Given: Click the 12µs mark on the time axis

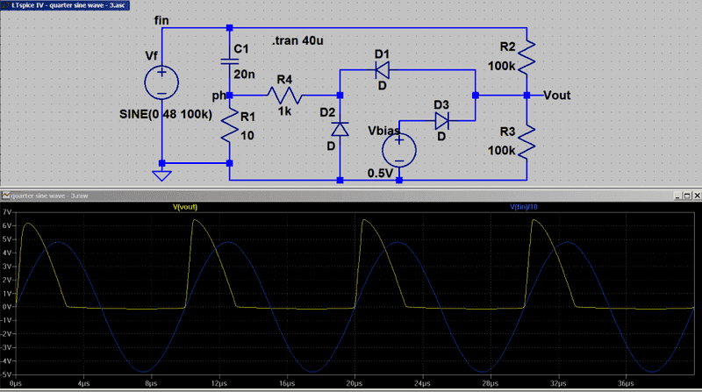Looking at the screenshot, I should 218,383.
